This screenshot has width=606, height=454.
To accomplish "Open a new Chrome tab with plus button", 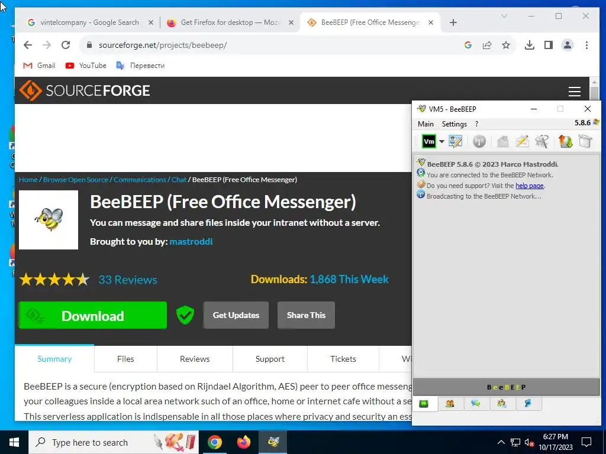I will click(453, 23).
